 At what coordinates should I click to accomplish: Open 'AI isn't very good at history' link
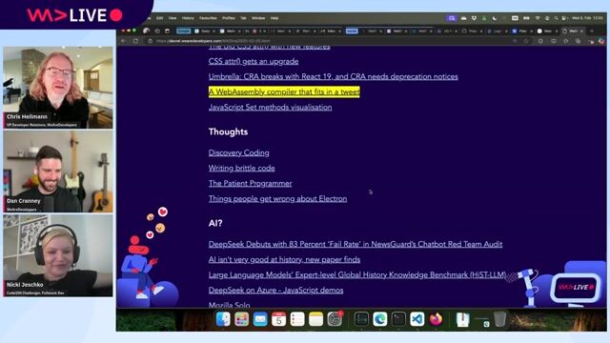(284, 259)
